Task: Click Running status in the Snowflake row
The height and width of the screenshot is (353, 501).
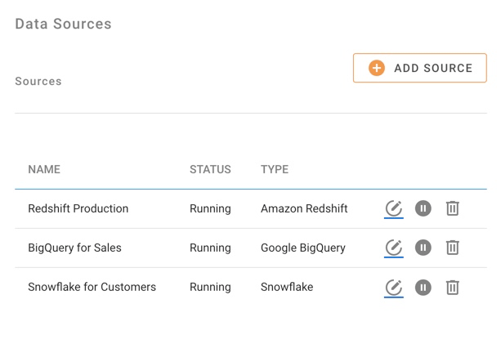Action: (210, 287)
